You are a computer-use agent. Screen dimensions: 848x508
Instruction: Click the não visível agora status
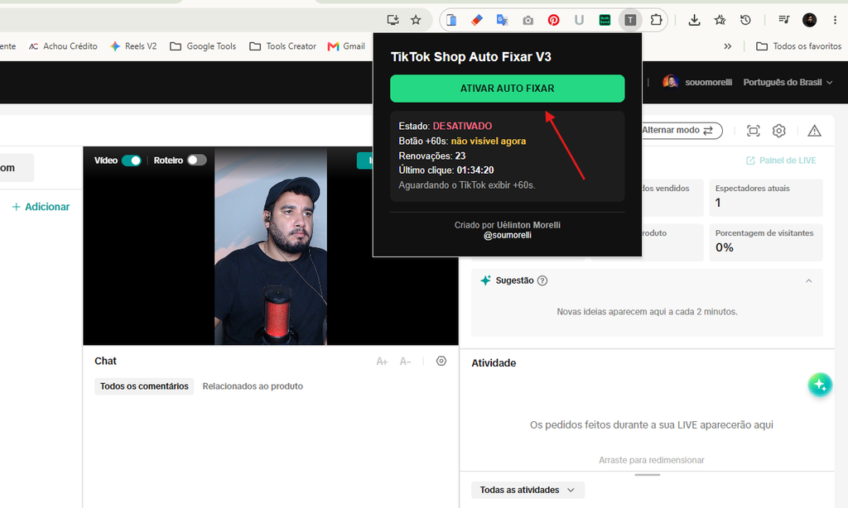(489, 141)
